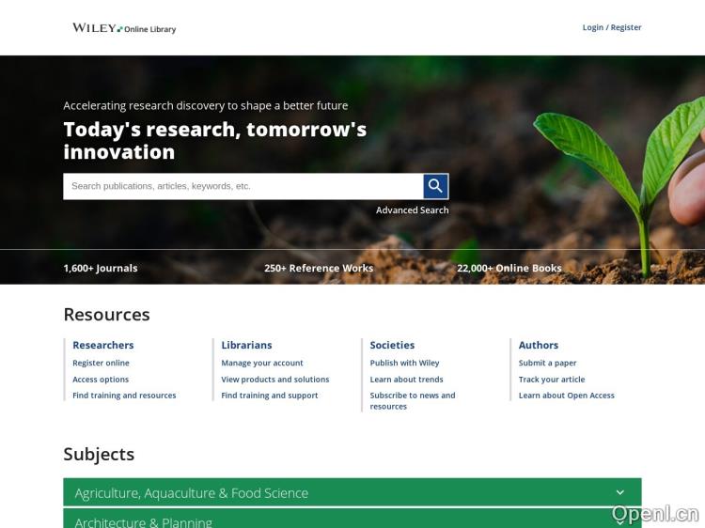Select the 250+ Reference Works tab
This screenshot has height=528, width=705.
click(x=319, y=268)
